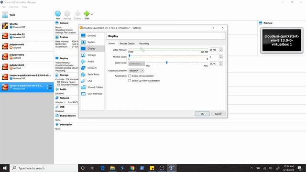Click the dialog help question mark button
This screenshot has height=172, width=306.
click(x=214, y=28)
